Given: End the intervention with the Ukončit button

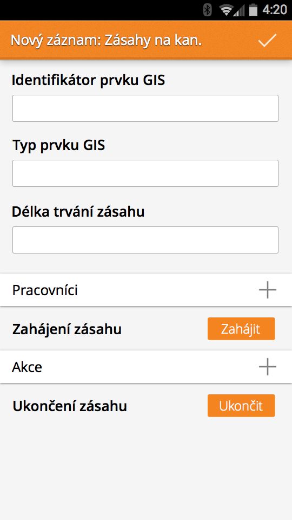Looking at the screenshot, I should pyautogui.click(x=241, y=406).
